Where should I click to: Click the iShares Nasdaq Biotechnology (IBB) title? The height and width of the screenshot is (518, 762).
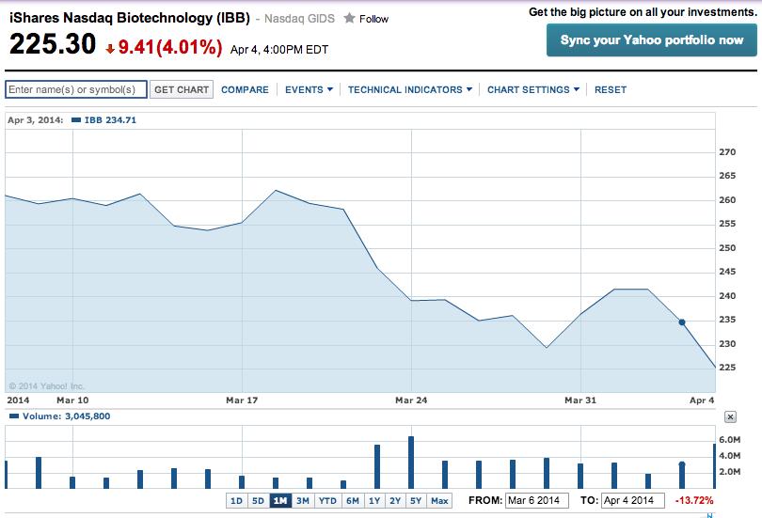tap(130, 18)
